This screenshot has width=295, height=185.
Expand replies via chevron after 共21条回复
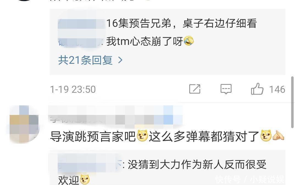(x=120, y=60)
